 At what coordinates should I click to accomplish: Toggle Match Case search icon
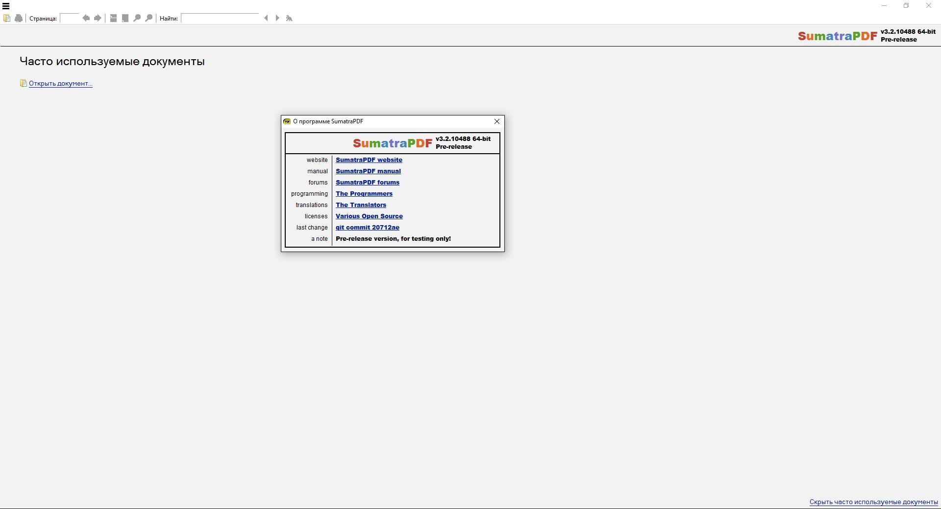(x=289, y=18)
